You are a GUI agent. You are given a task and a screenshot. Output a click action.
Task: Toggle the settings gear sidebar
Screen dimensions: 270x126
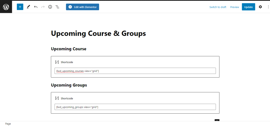click(260, 7)
